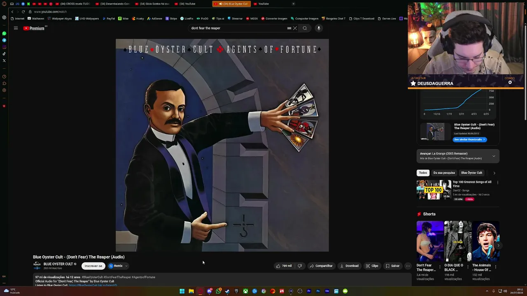
Task: Open a new browser tab
Action: tap(293, 4)
